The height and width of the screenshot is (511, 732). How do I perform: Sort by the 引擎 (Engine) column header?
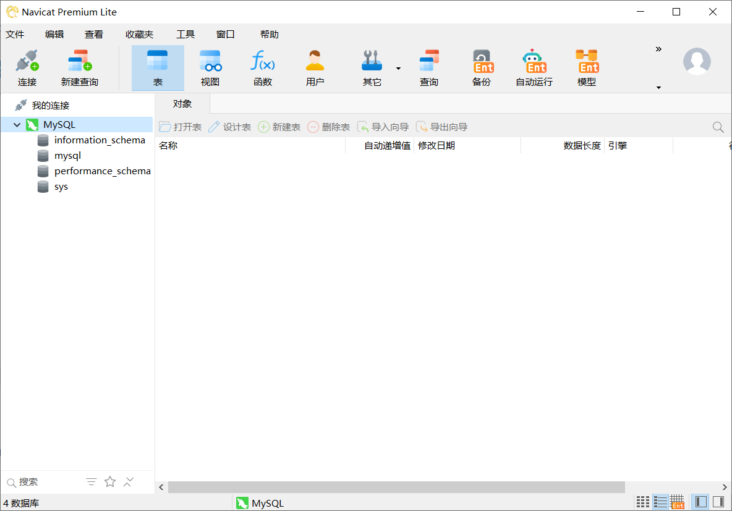point(639,146)
